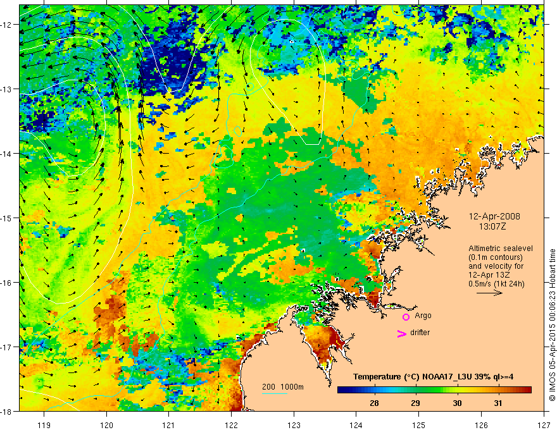
Task: Click latitude axis label -13
Action: (7, 89)
